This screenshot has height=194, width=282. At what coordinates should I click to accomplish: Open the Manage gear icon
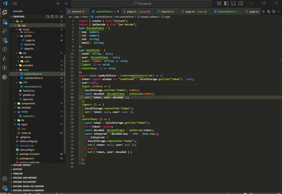pos(5,188)
